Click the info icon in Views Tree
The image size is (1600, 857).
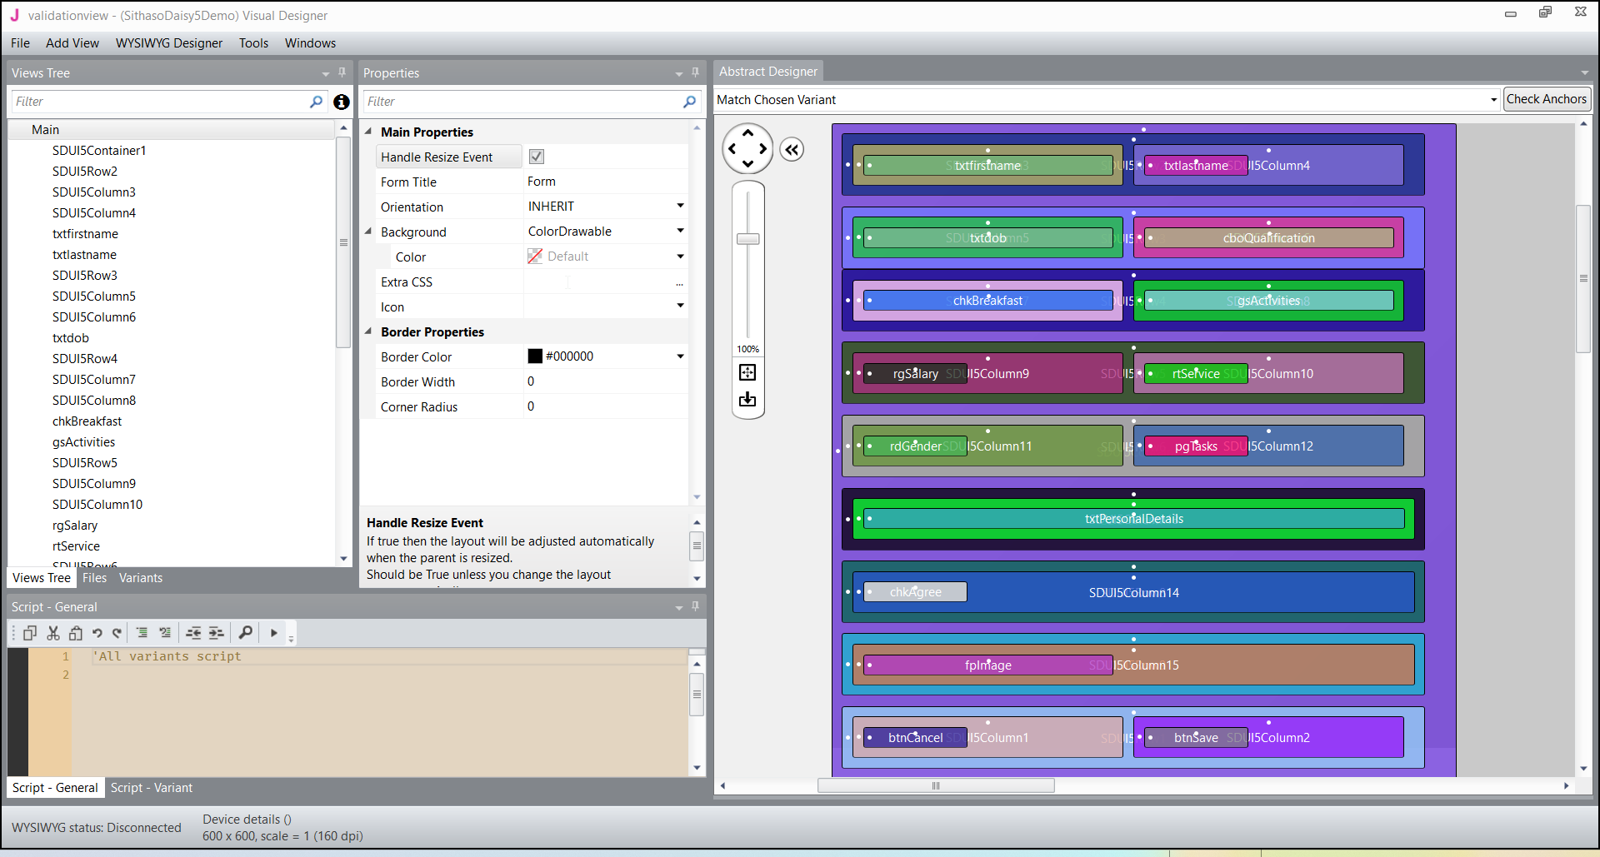pyautogui.click(x=342, y=102)
